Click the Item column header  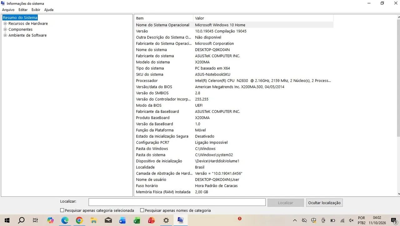tap(164, 18)
